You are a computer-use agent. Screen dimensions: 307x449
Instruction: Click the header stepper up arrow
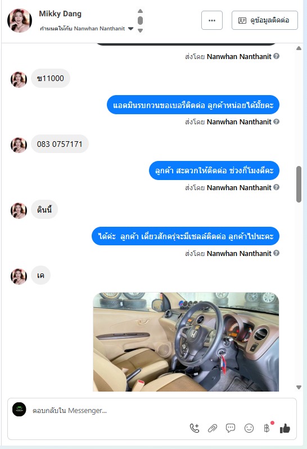pyautogui.click(x=140, y=11)
